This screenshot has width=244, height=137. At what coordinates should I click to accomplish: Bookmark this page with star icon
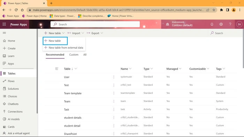point(214,10)
